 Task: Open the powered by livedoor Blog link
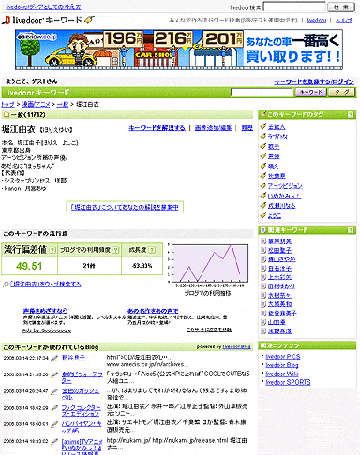pos(236,347)
